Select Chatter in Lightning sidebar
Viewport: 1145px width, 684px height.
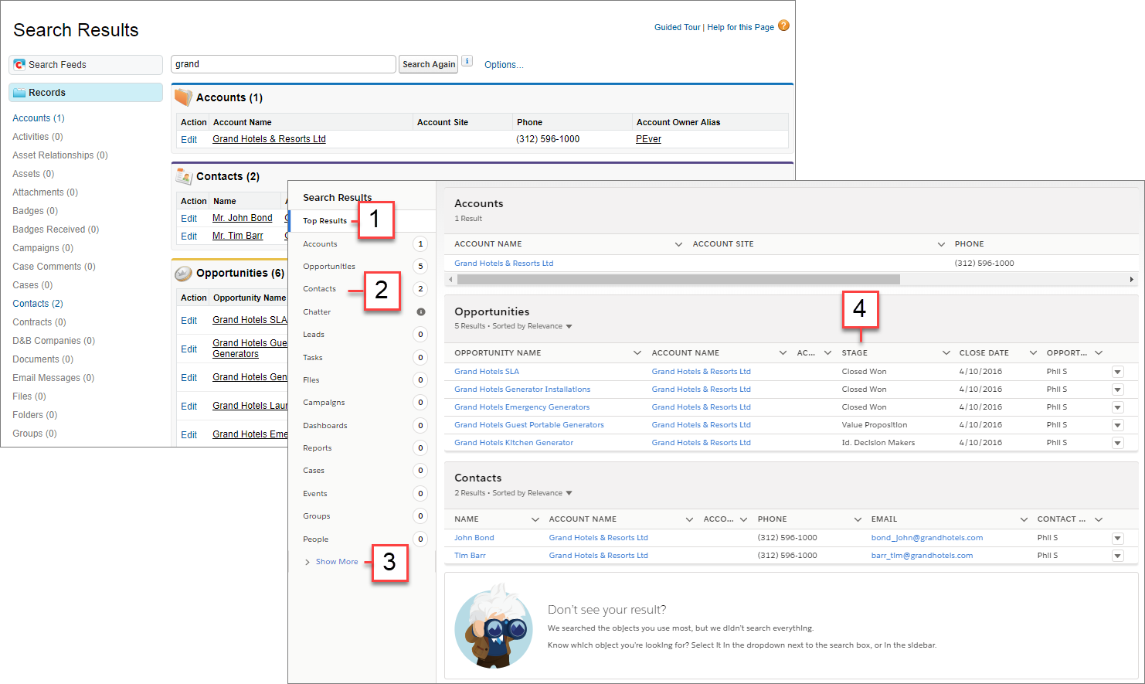point(317,312)
